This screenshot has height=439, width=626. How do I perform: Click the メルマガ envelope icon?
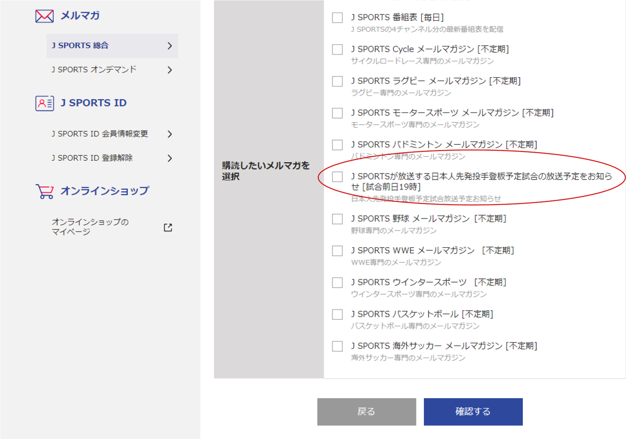click(x=44, y=16)
